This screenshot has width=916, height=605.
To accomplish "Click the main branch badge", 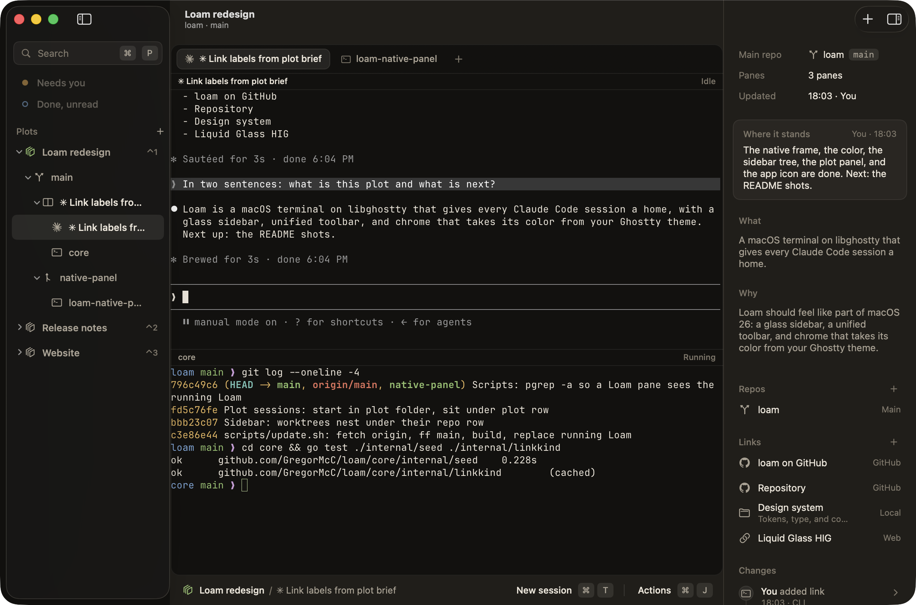I will 864,55.
